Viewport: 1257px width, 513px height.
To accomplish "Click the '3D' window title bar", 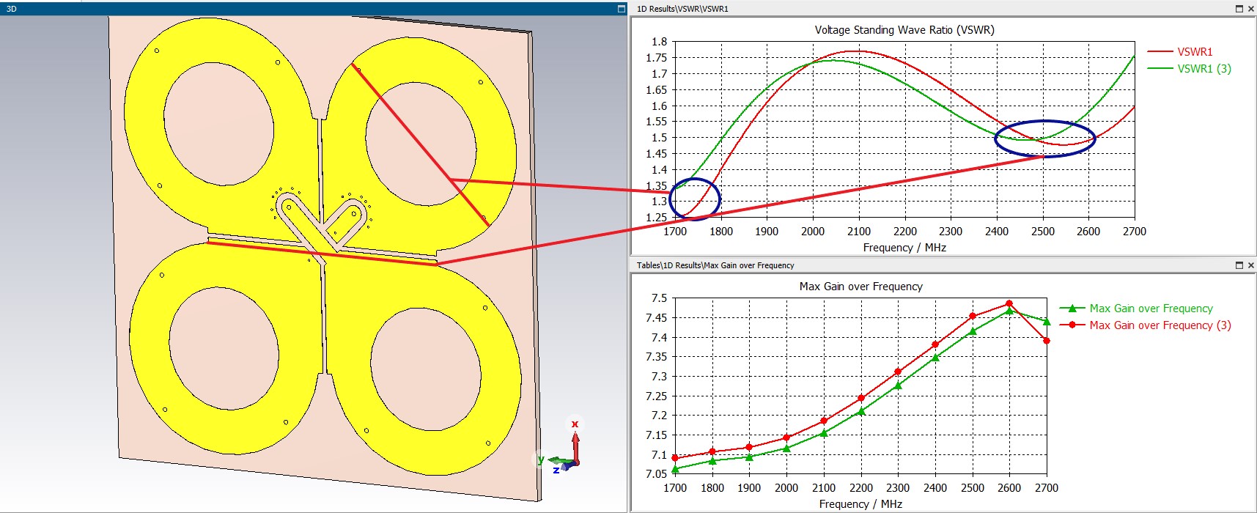I will (314, 9).
